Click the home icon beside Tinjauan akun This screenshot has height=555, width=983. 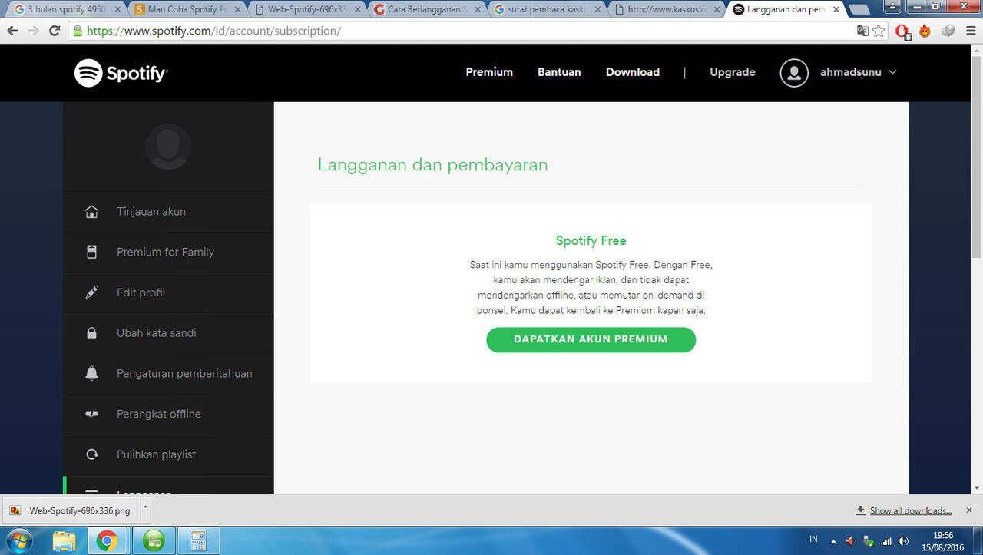(91, 212)
